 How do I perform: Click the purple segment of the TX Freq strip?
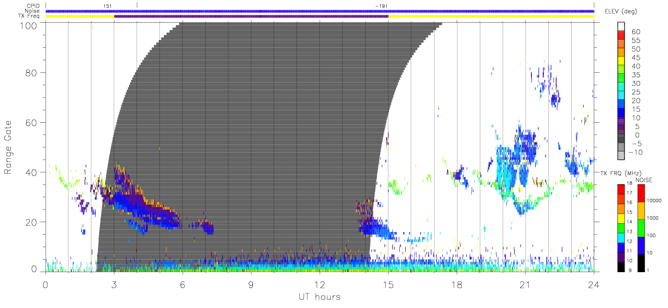pyautogui.click(x=251, y=16)
